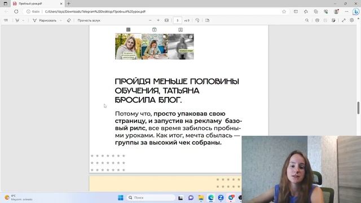This screenshot has width=361, height=203.
Task: Open Edge settings and more menu
Action: pyautogui.click(x=346, y=11)
